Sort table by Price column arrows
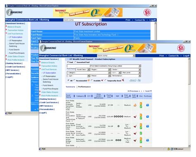This screenshot has height=157, width=196. click(105, 96)
